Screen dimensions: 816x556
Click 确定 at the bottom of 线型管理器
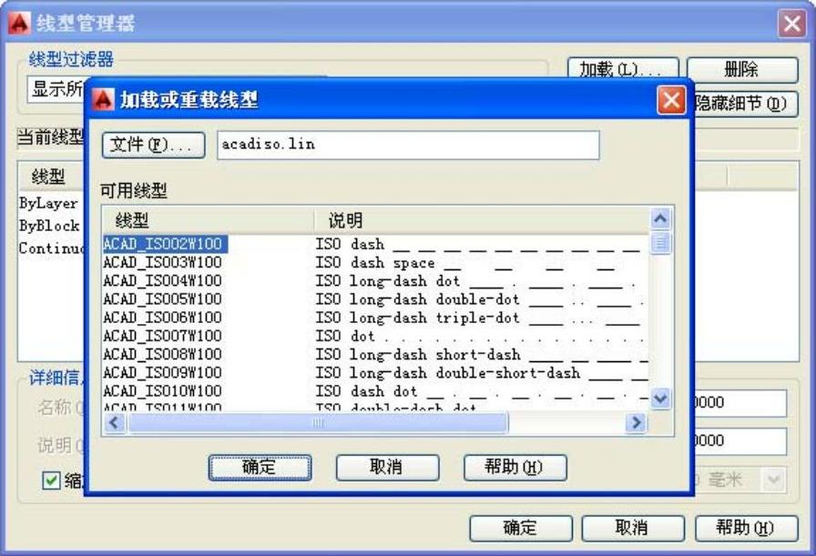point(521,529)
